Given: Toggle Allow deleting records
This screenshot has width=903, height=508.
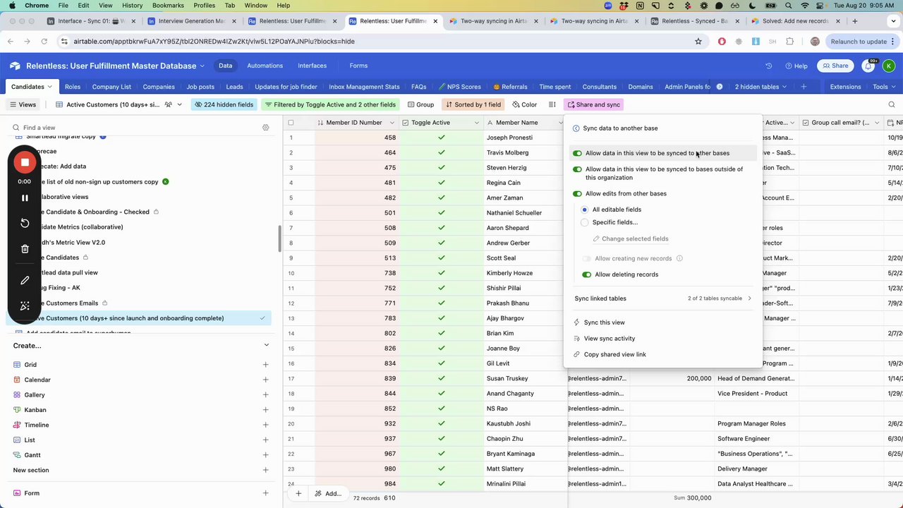Looking at the screenshot, I should coord(586,274).
